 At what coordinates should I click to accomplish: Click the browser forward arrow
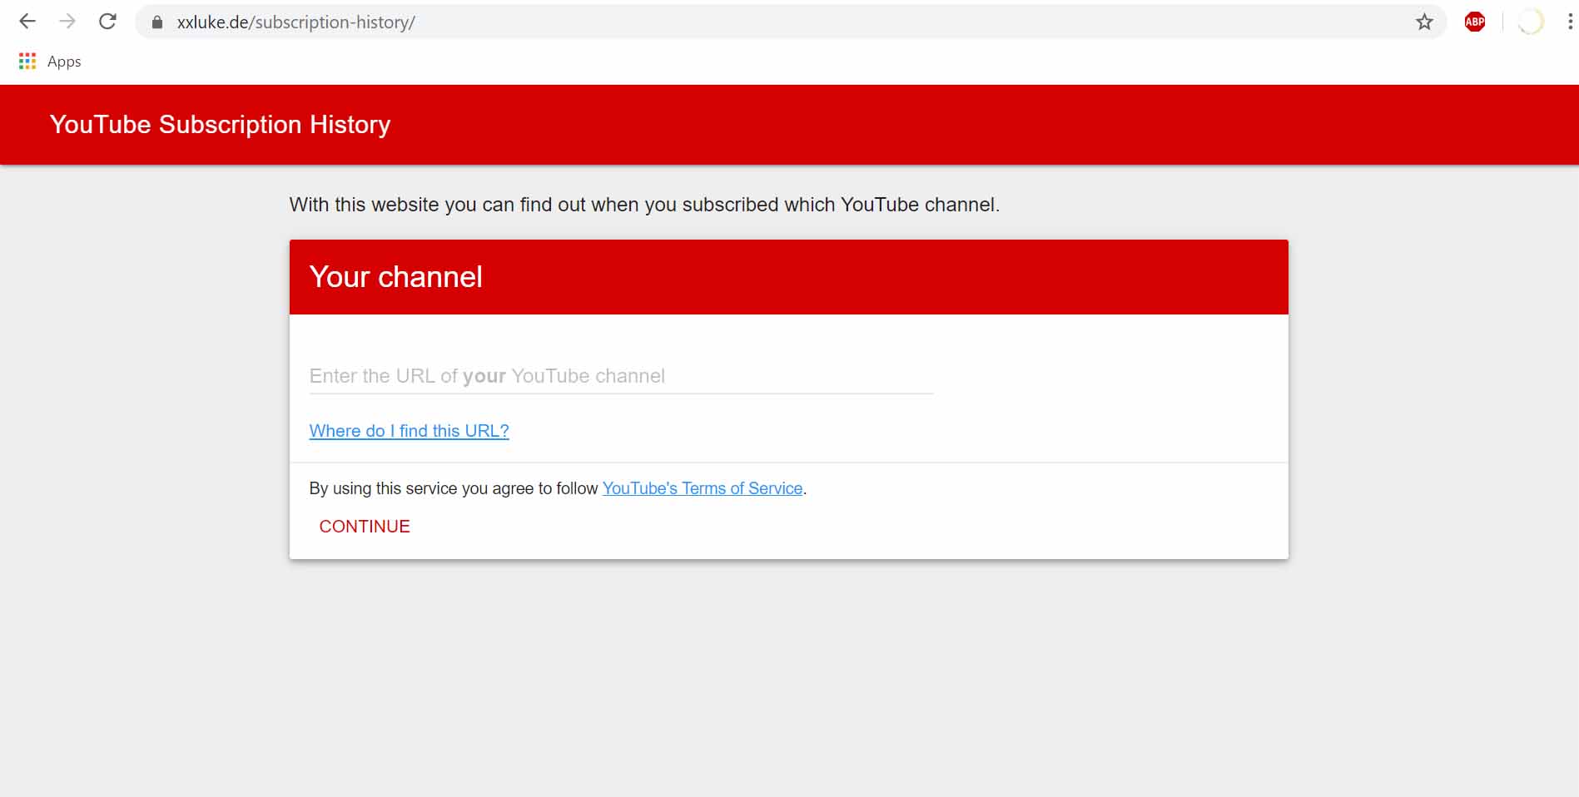point(67,22)
